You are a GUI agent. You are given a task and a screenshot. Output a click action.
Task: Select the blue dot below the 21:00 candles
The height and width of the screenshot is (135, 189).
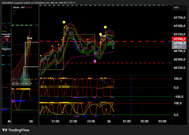[x=56, y=67]
